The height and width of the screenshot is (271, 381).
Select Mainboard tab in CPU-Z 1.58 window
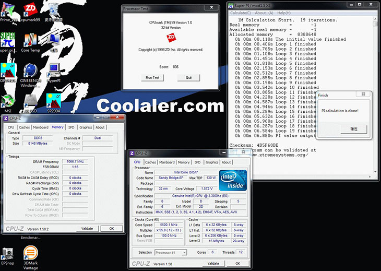pos(166,162)
